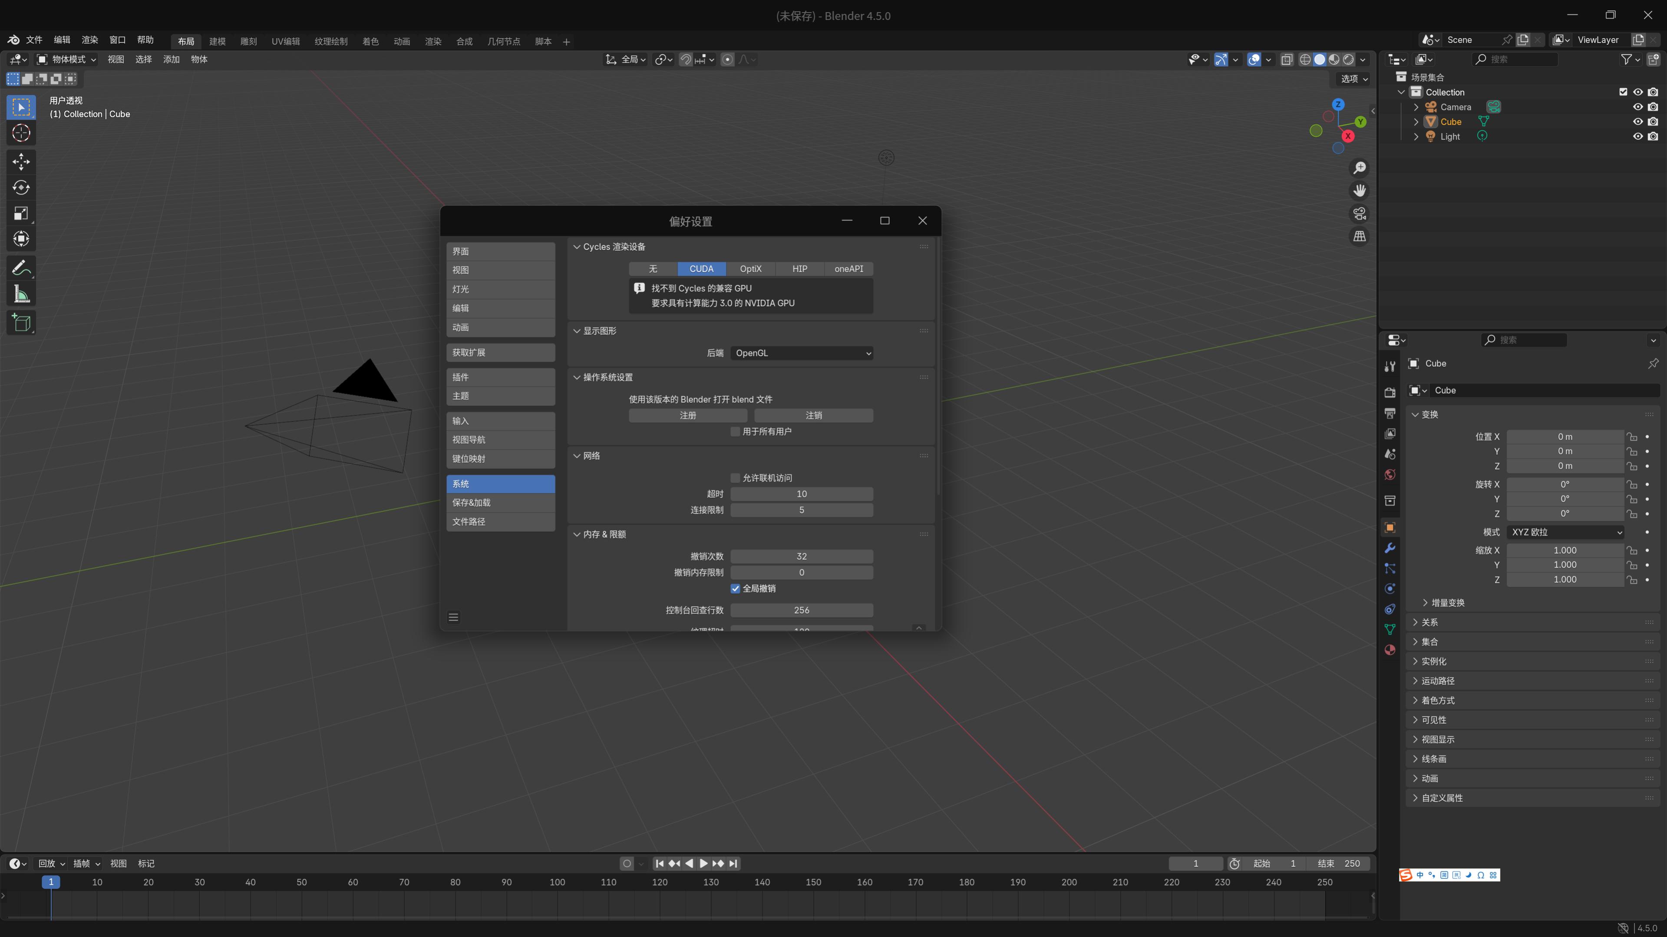Select the OptiX render device tab
The image size is (1667, 937).
751,269
